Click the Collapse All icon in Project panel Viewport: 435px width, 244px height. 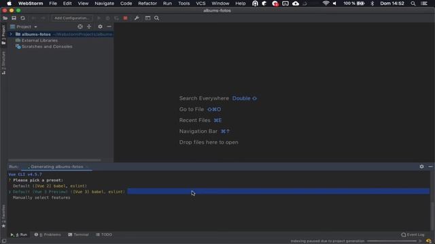(89, 26)
